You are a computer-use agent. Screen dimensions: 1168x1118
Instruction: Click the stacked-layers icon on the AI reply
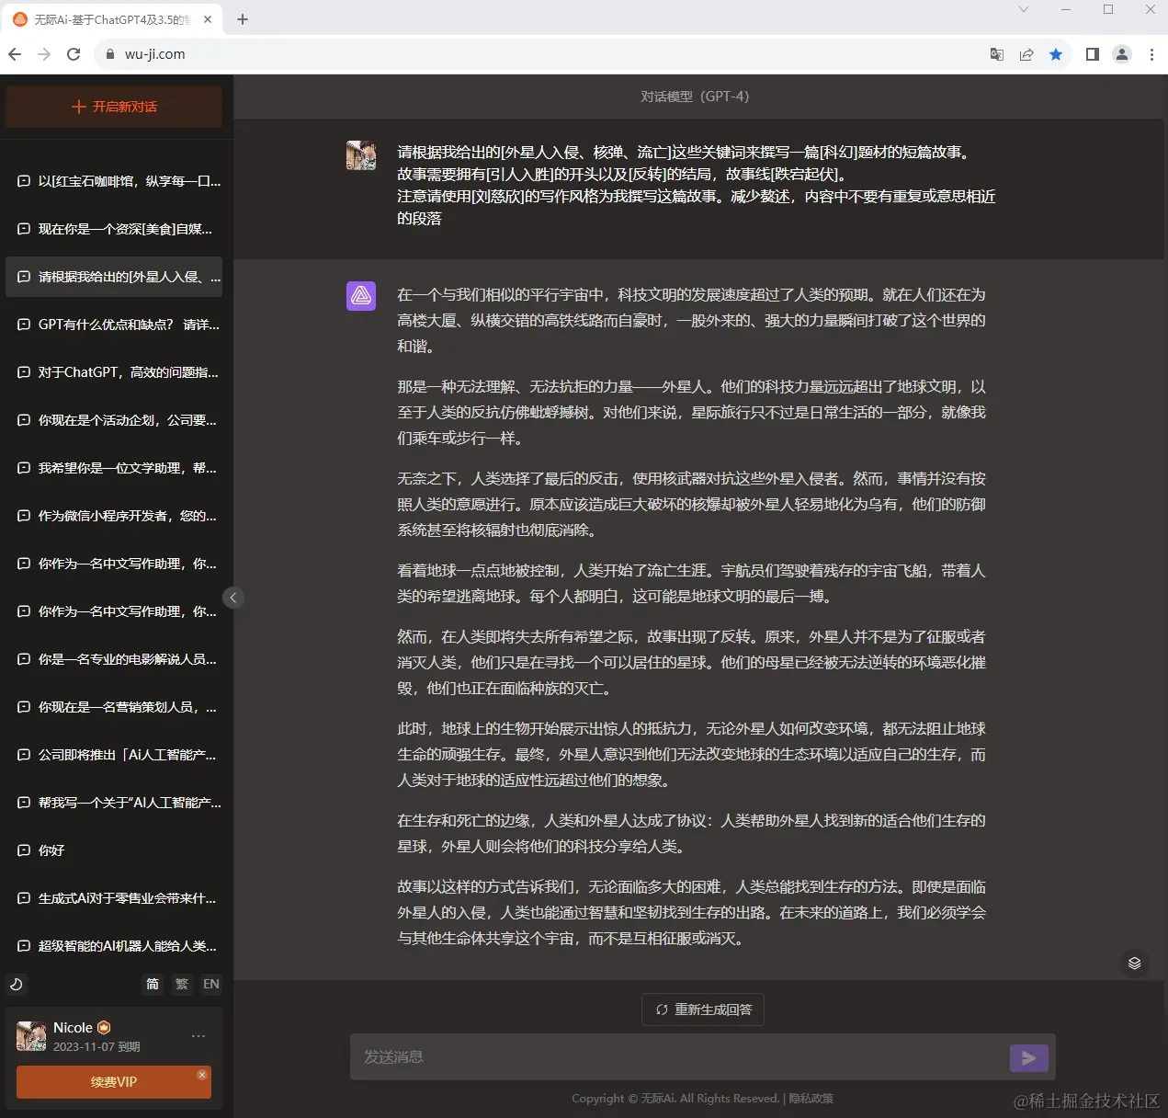pyautogui.click(x=1135, y=963)
